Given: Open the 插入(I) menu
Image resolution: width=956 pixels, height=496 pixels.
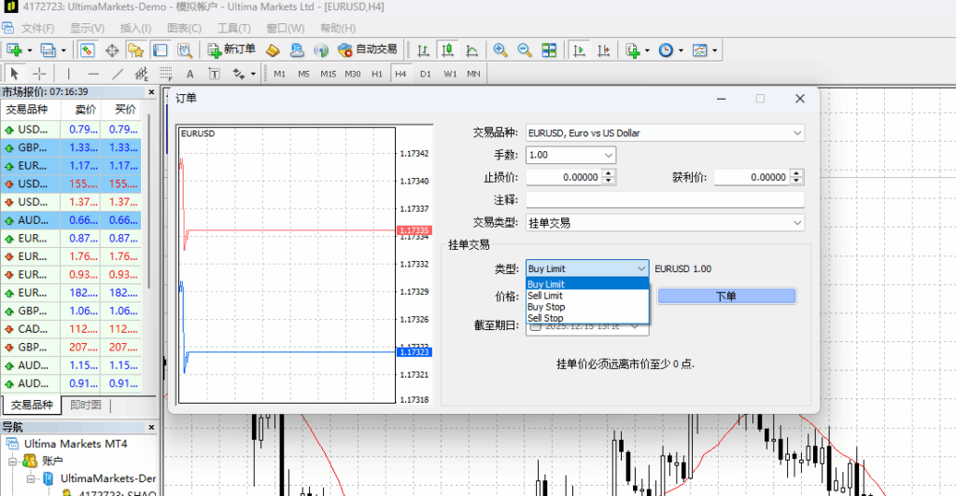Looking at the screenshot, I should (x=135, y=28).
